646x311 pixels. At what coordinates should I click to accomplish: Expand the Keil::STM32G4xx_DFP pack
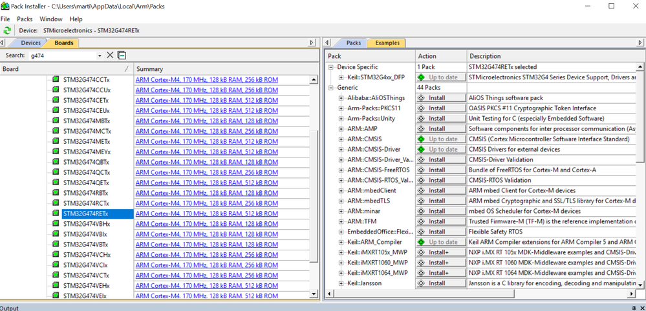(x=341, y=77)
